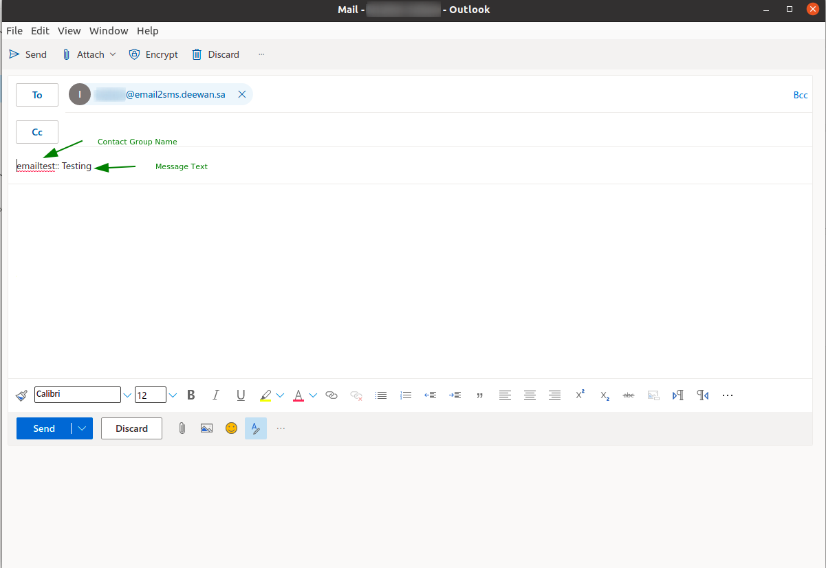
Task: Open the bottom bar more actions ellipsis
Action: click(x=281, y=428)
